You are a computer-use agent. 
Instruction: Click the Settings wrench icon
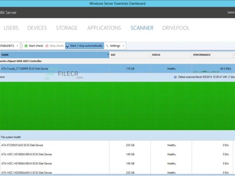click(x=107, y=46)
